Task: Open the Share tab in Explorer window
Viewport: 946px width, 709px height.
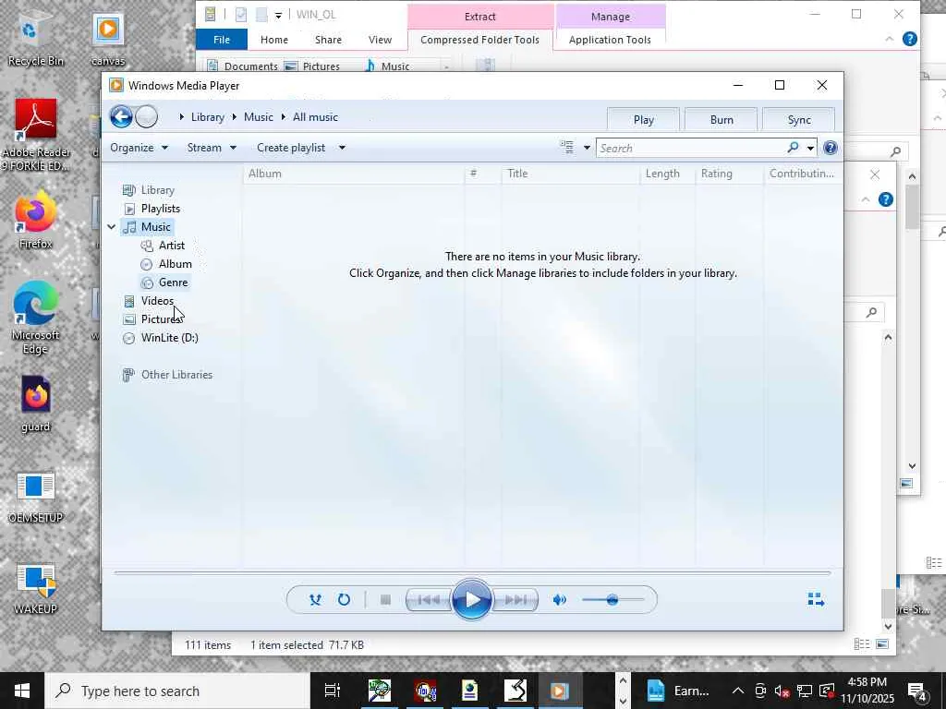Action: [328, 40]
